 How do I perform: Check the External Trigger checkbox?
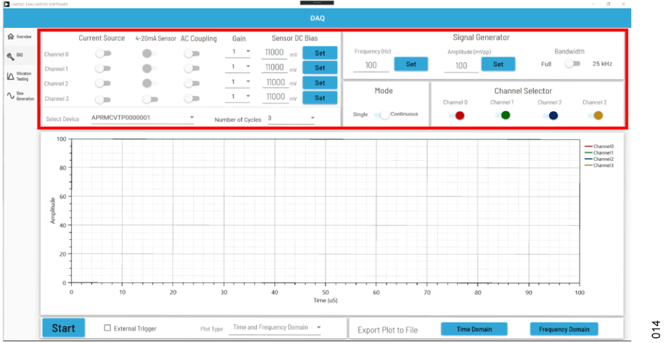click(108, 328)
